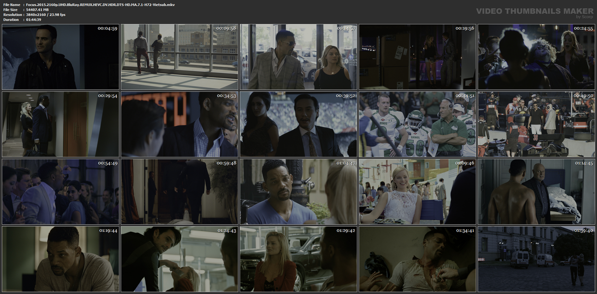Screen dimensions: 597x294
Task: Select the thumbnail timestamped 00:39:52
Action: click(x=298, y=124)
